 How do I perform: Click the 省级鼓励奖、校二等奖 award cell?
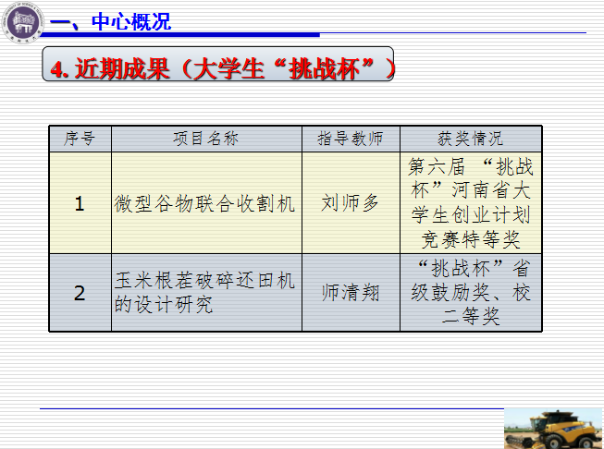(x=471, y=293)
